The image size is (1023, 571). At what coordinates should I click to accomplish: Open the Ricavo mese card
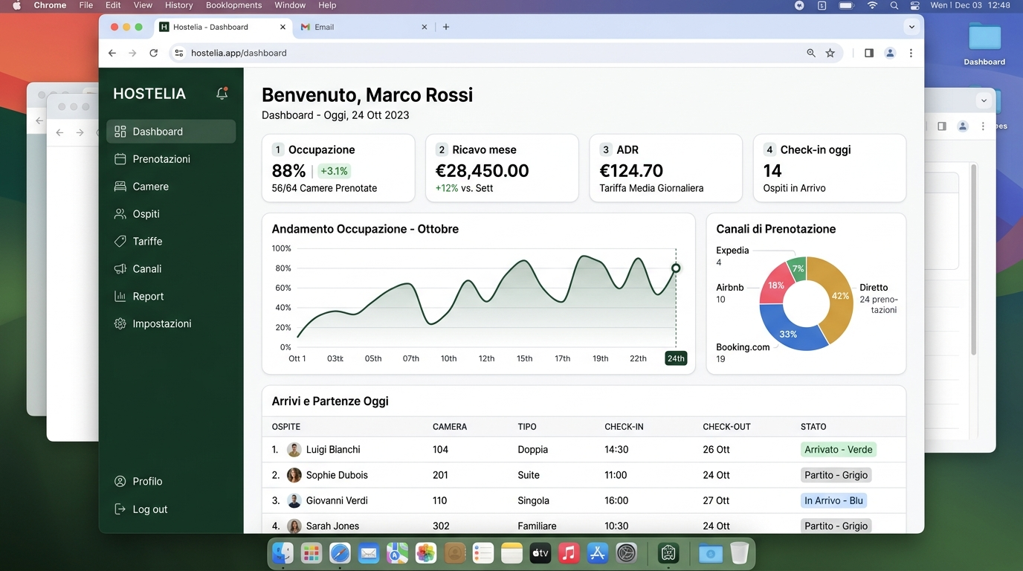(x=502, y=168)
